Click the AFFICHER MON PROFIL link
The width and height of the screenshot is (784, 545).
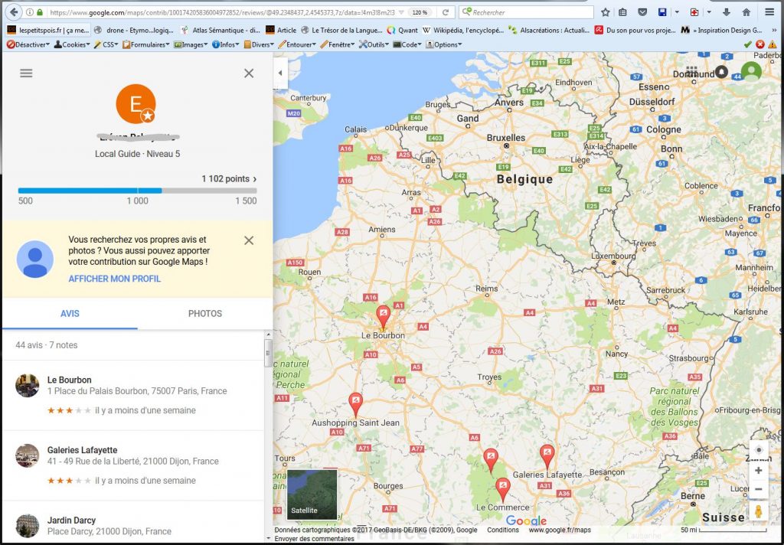[114, 279]
